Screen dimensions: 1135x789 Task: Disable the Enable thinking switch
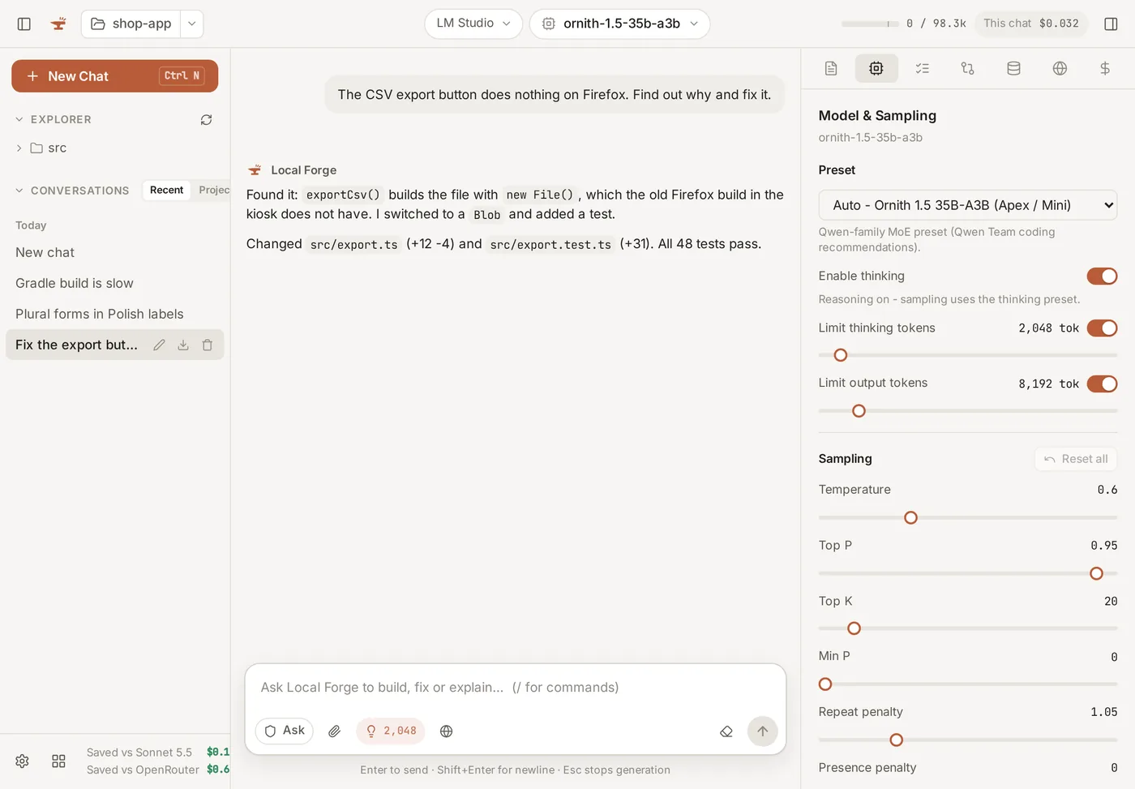click(1102, 277)
